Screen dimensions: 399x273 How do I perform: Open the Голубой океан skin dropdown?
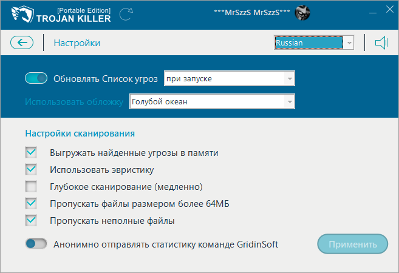(212, 101)
